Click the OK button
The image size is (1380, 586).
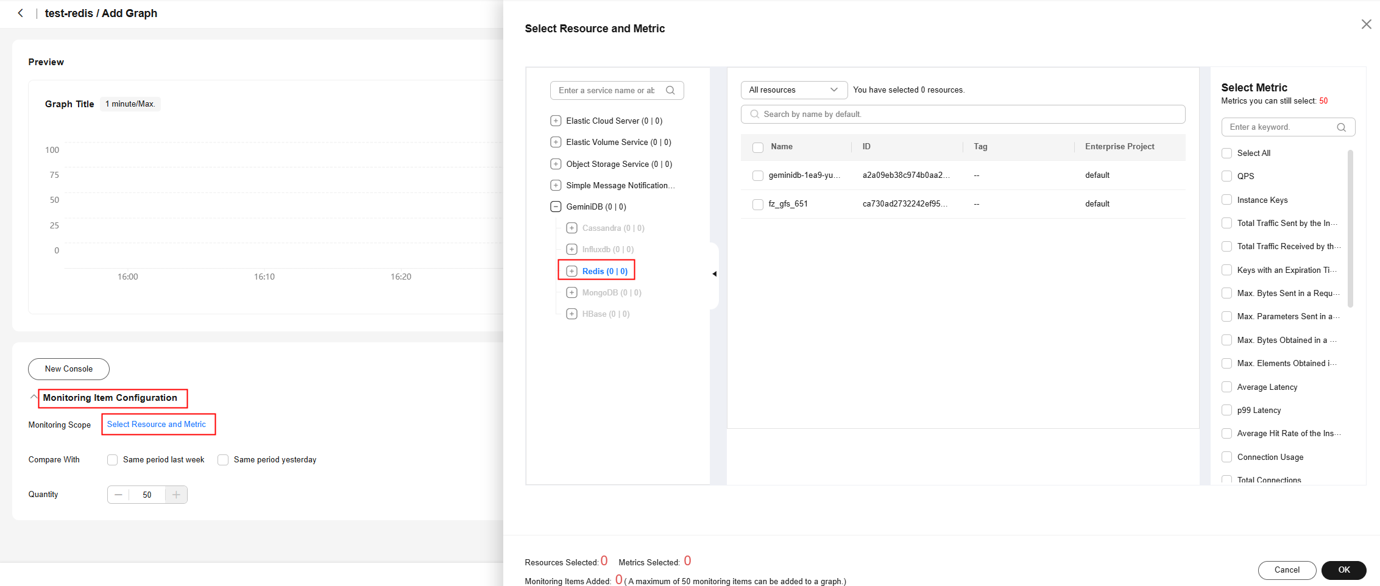pyautogui.click(x=1343, y=570)
